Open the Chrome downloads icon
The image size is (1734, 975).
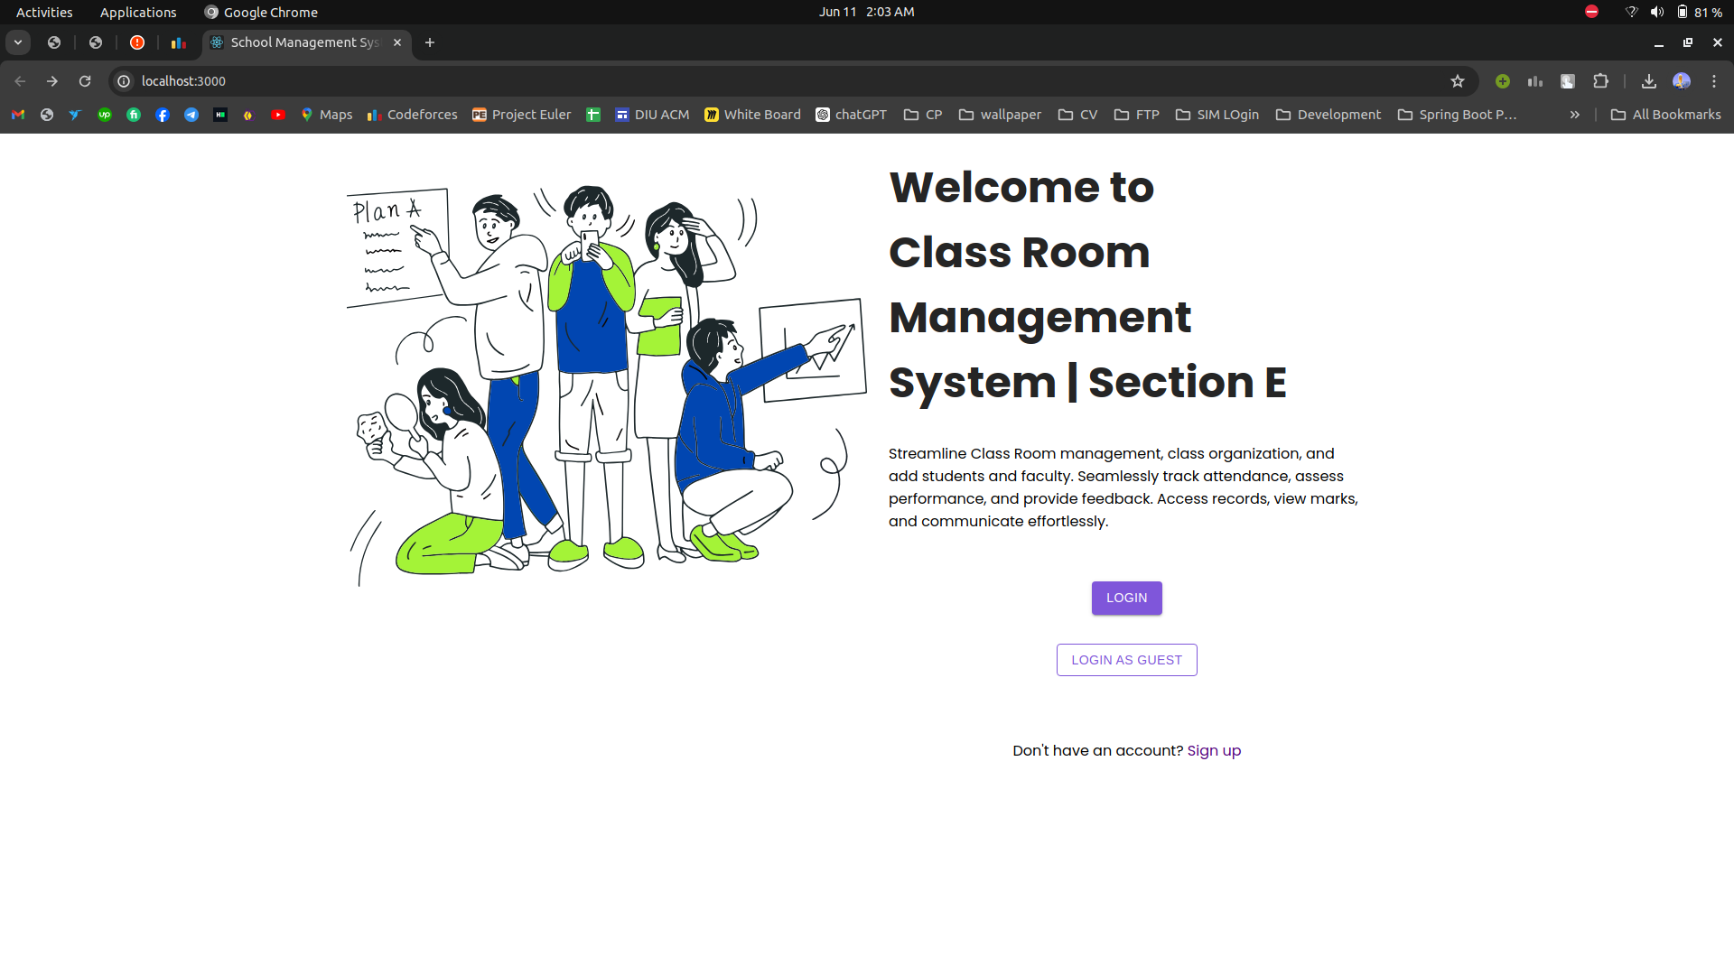(1648, 81)
